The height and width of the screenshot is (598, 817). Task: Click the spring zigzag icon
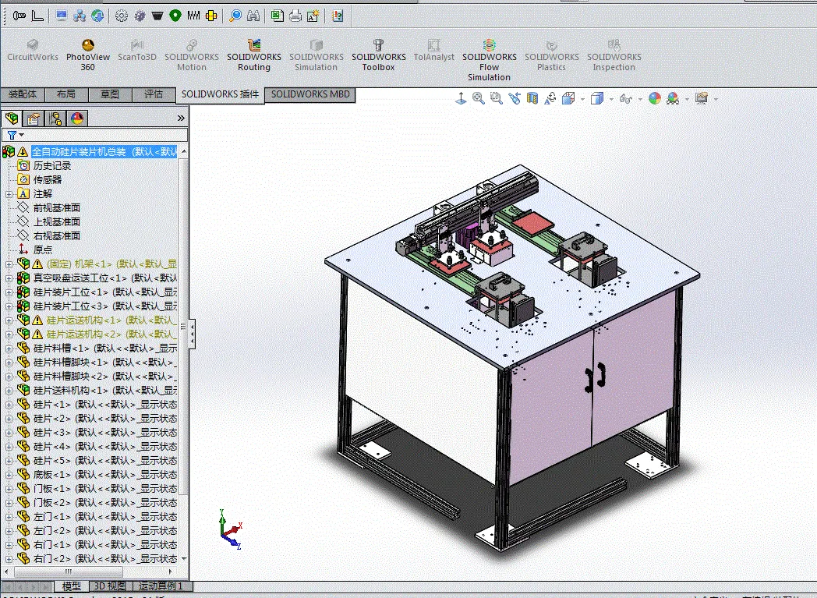pos(193,16)
